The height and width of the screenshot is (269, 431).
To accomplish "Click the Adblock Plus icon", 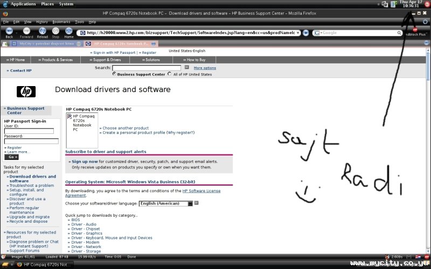I will point(415,30).
